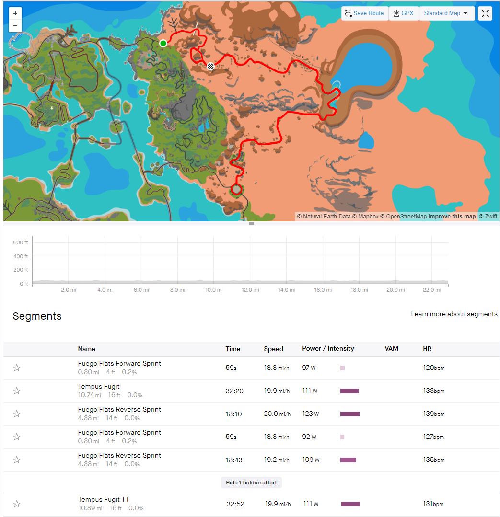Image resolution: width=500 pixels, height=517 pixels.
Task: Download the GPX file
Action: coord(404,13)
